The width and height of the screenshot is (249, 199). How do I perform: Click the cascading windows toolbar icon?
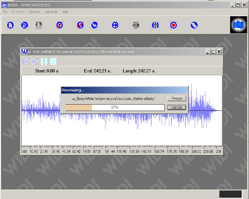click(x=194, y=25)
